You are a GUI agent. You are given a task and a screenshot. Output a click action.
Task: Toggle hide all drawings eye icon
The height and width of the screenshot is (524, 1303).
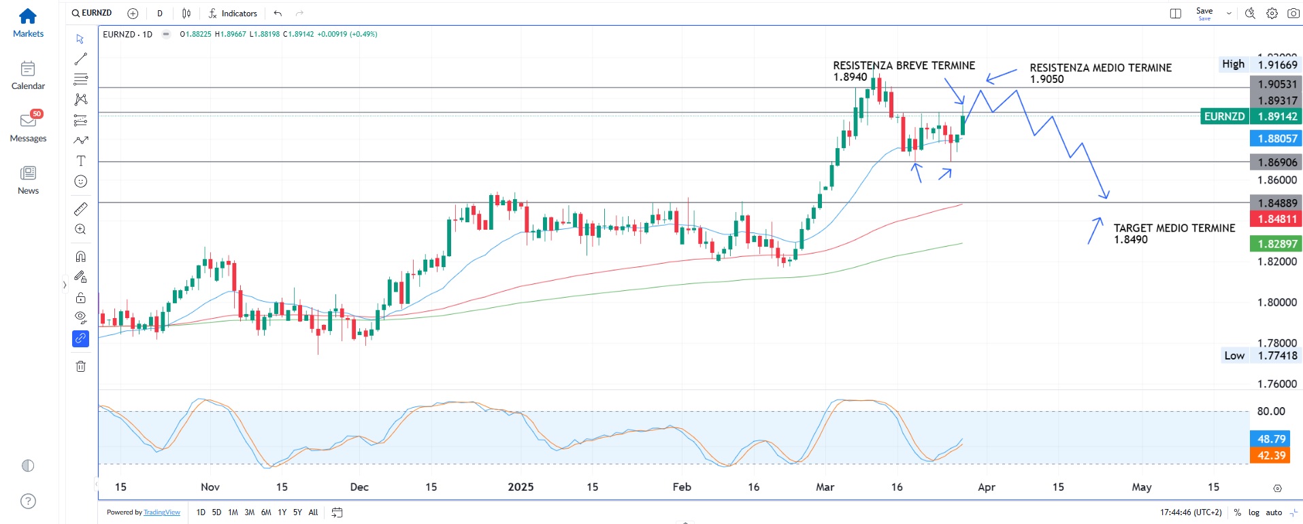(x=80, y=317)
